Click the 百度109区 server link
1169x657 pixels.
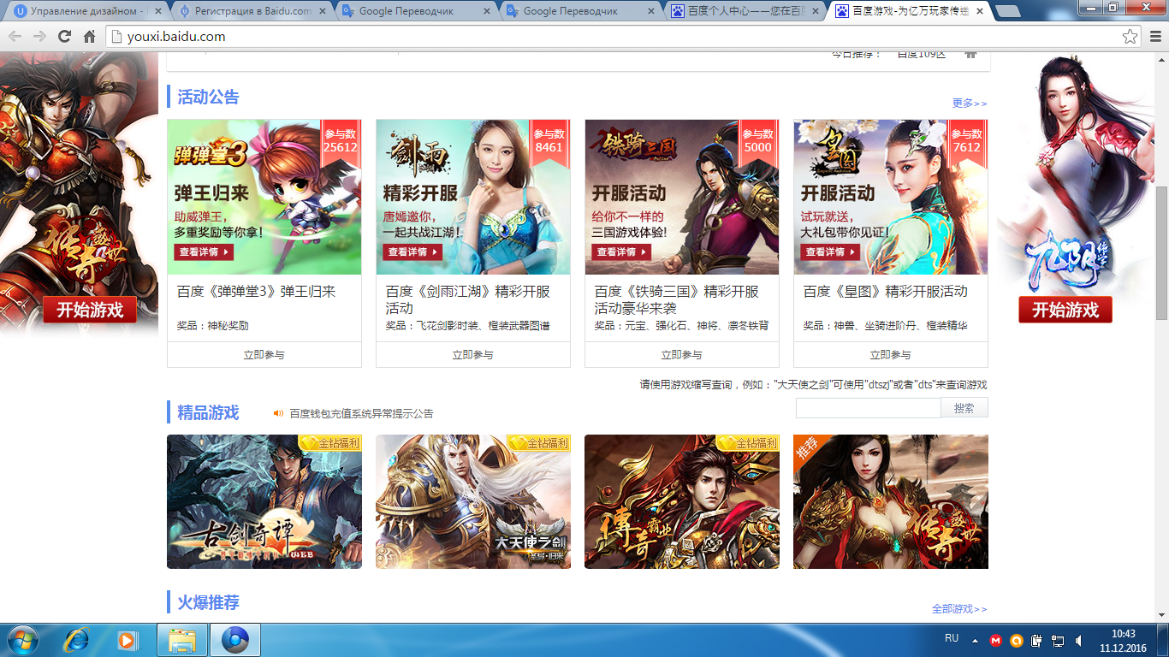(x=921, y=54)
